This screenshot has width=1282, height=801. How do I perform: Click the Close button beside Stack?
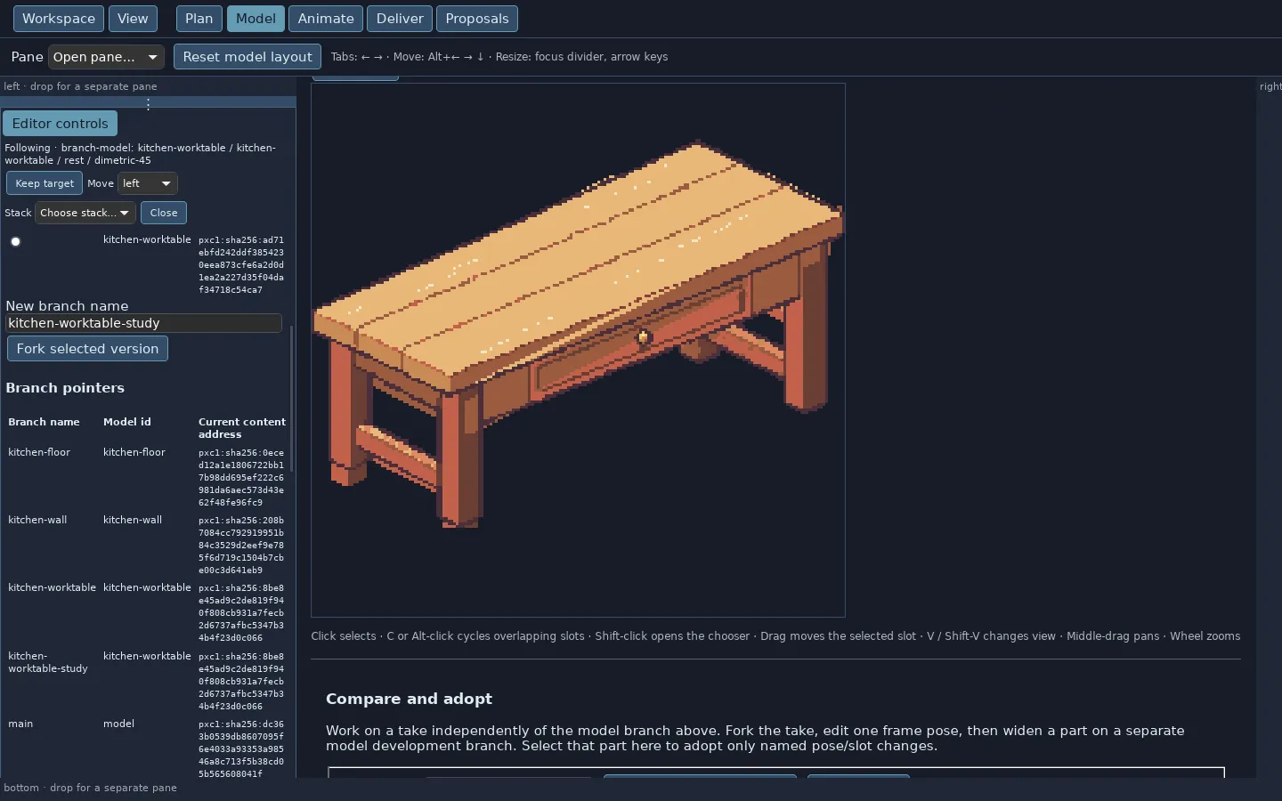[164, 213]
